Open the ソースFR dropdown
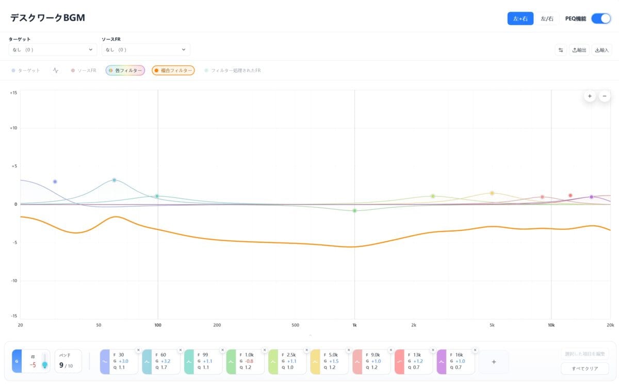The image size is (619, 384). coord(145,49)
